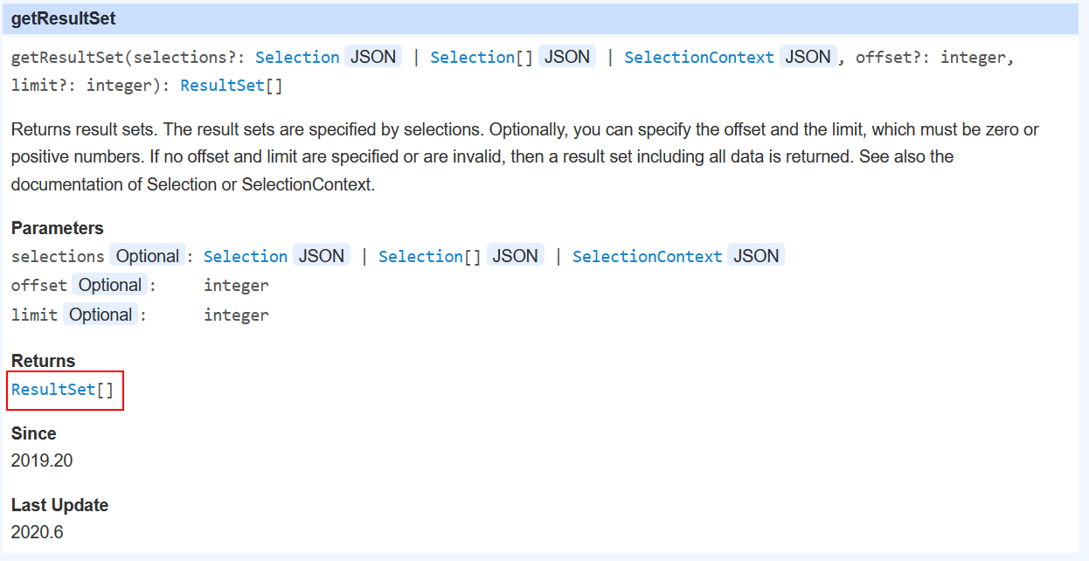The width and height of the screenshot is (1089, 561).
Task: Click the Selection link under Parameters
Action: pos(246,256)
